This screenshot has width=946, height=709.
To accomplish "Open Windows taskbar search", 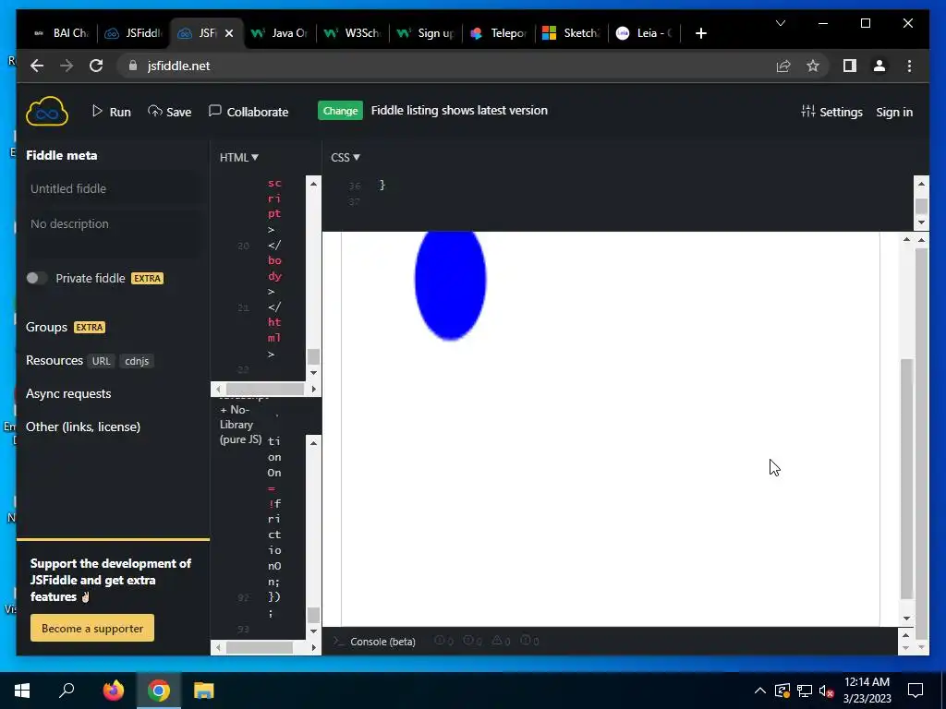I will pos(67,691).
